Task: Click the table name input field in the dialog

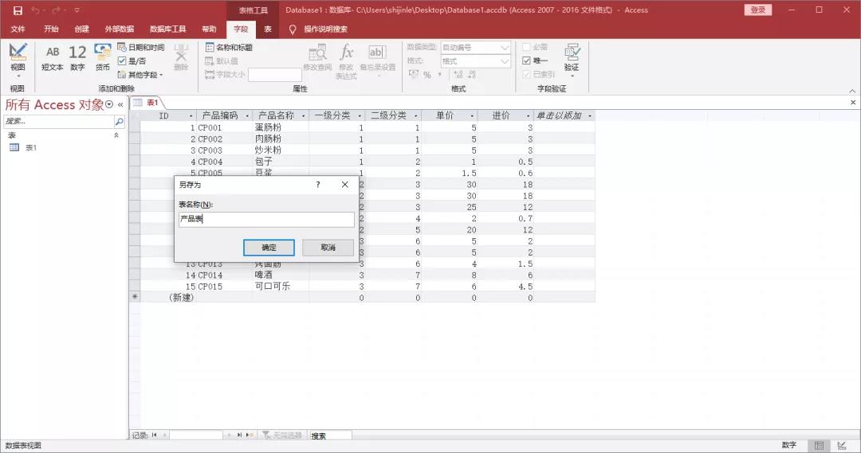Action: tap(266, 220)
